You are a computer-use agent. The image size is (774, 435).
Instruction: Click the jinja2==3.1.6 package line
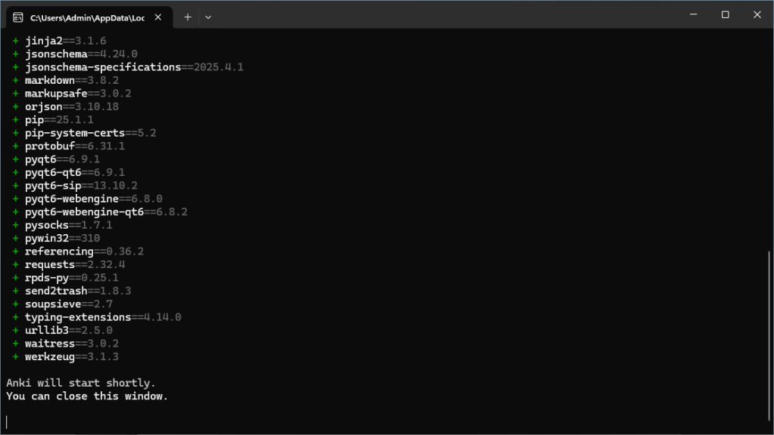pos(65,41)
